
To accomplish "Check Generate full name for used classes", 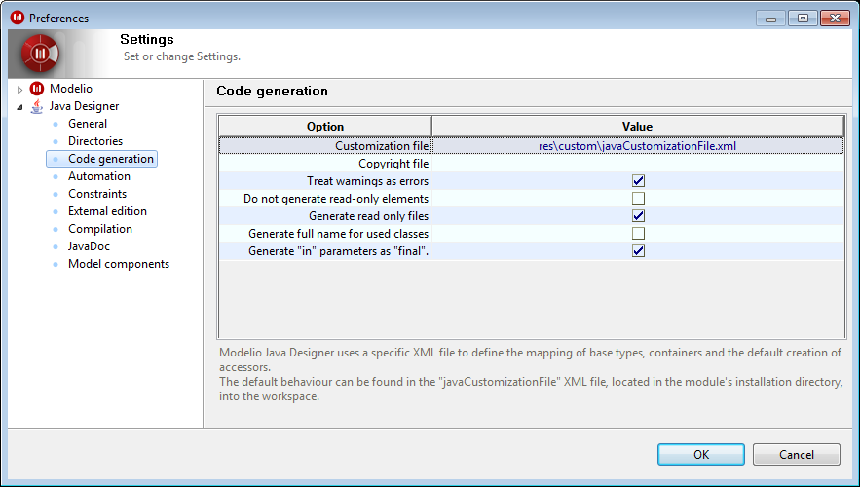I will (638, 234).
